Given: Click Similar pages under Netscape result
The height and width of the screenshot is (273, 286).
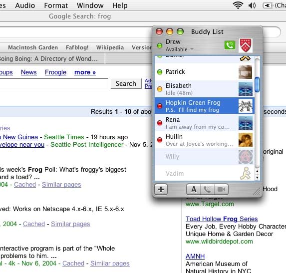Looking at the screenshot, I should click(70, 224).
